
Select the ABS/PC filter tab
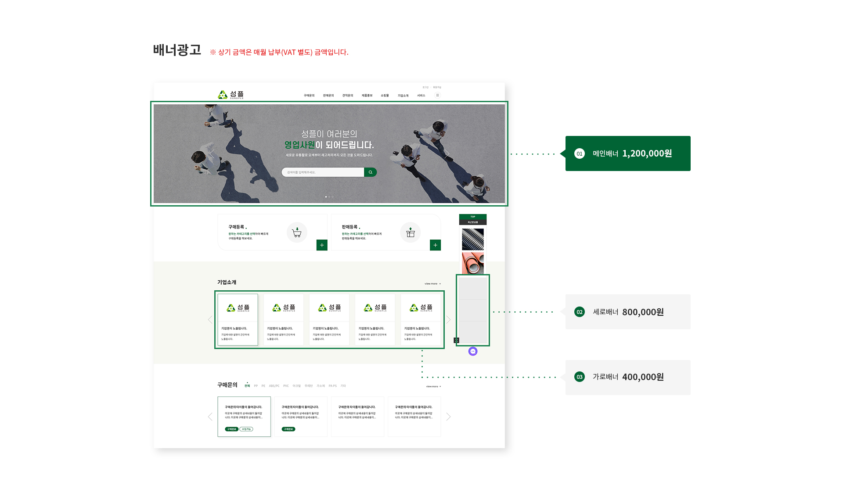click(274, 386)
